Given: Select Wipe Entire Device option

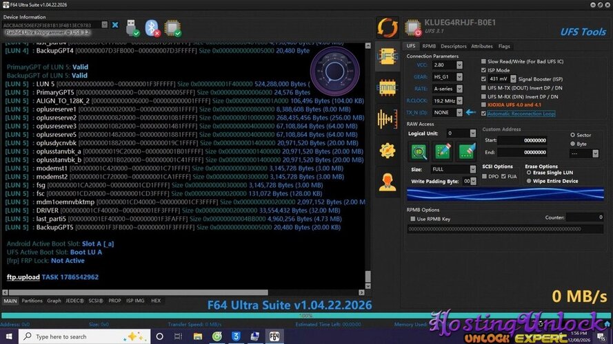Looking at the screenshot, I should click(529, 181).
